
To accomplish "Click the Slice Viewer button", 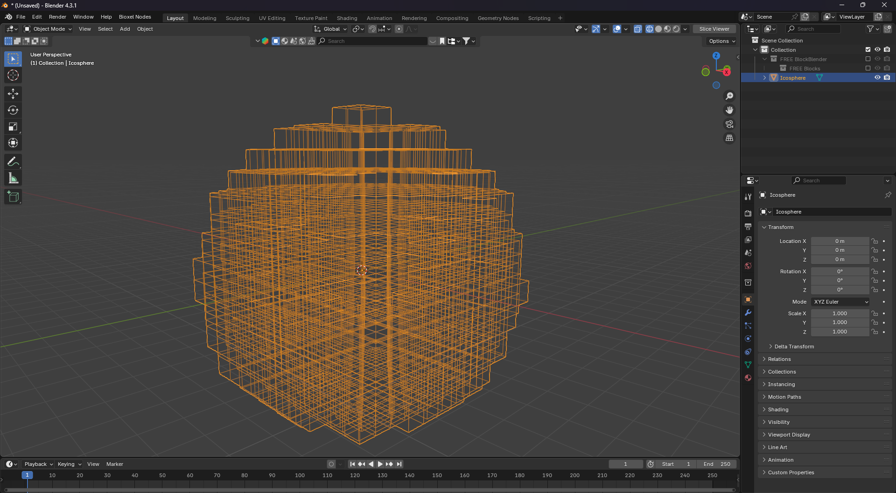I will 714,29.
